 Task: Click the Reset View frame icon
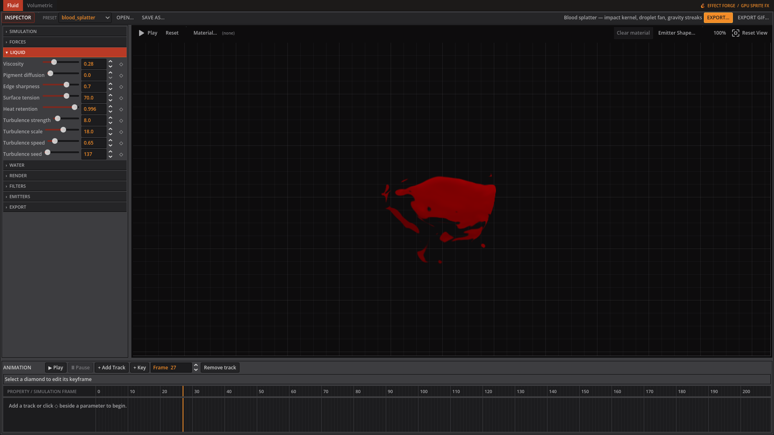(736, 33)
